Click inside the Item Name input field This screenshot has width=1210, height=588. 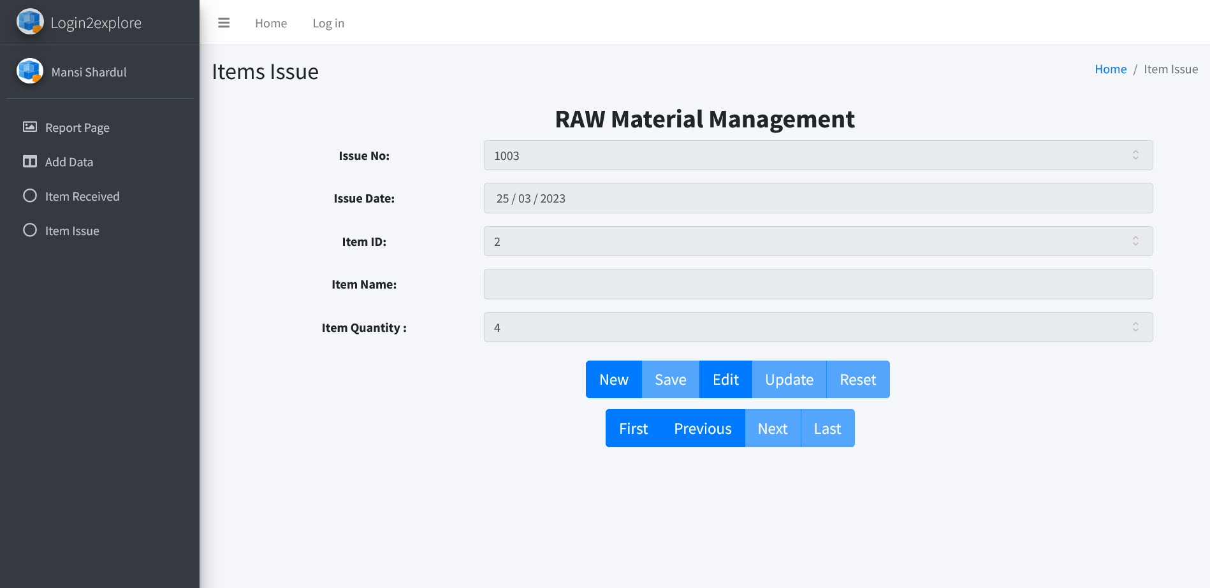[818, 284]
